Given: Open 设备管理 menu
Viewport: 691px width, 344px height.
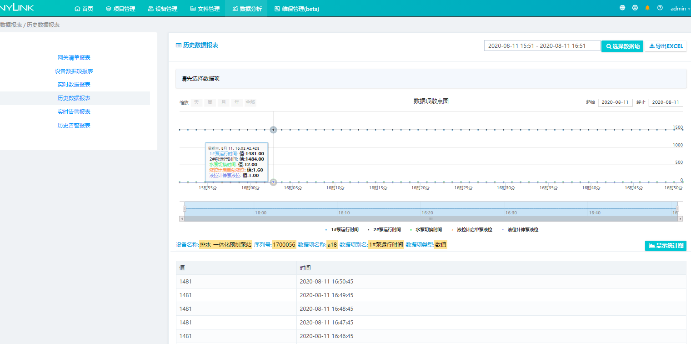Looking at the screenshot, I should click(163, 9).
